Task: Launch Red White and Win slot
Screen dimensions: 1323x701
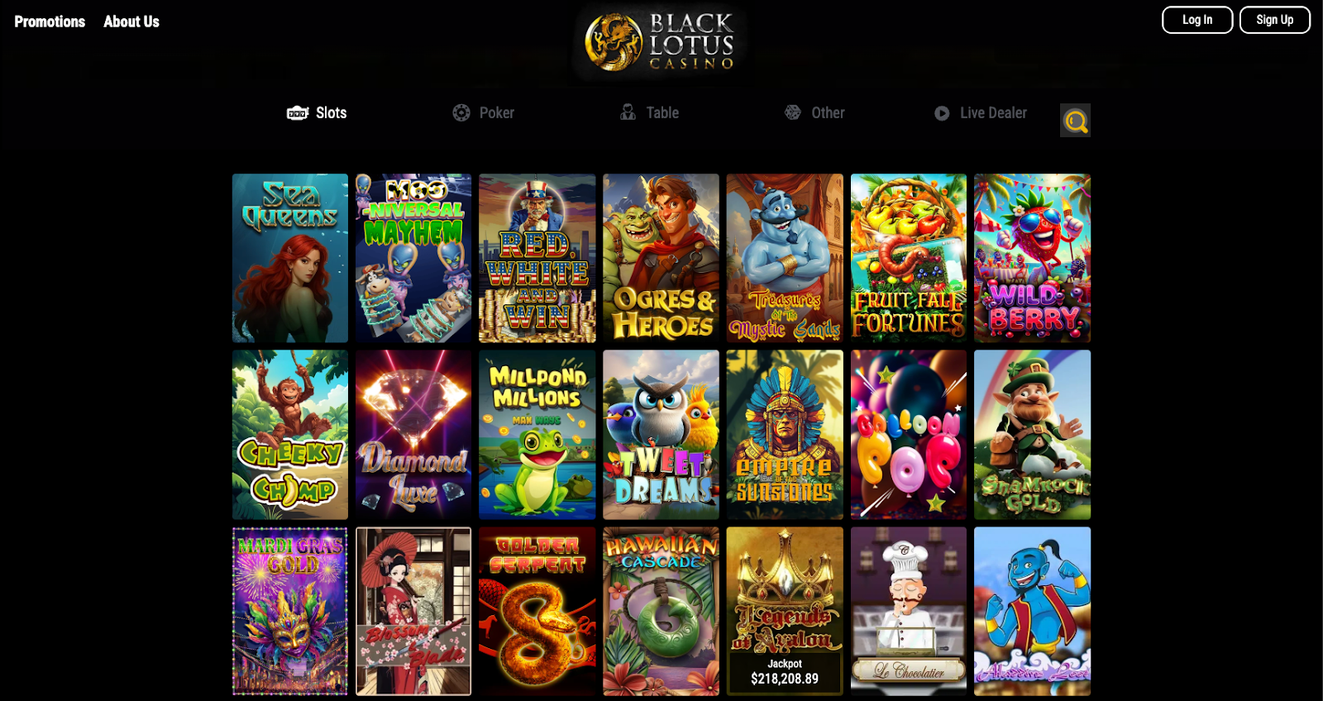Action: (537, 258)
